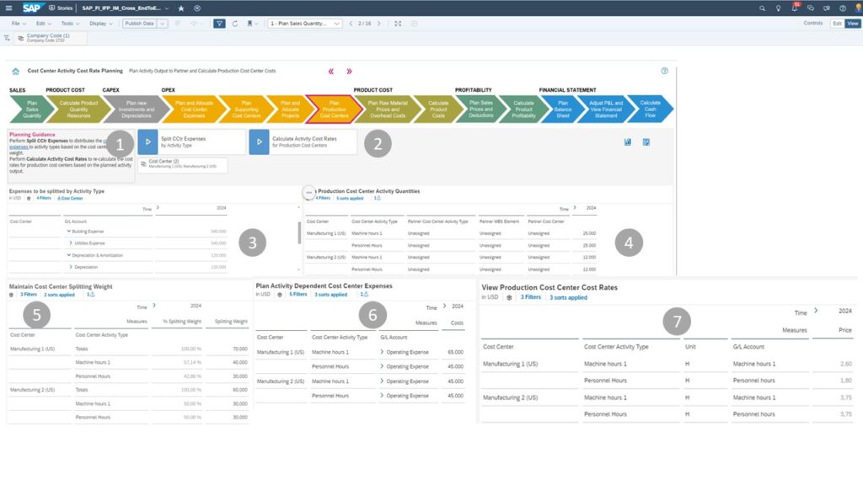Toggle the filter bar funnel button
Screen dimensions: 863x485
(x=219, y=24)
